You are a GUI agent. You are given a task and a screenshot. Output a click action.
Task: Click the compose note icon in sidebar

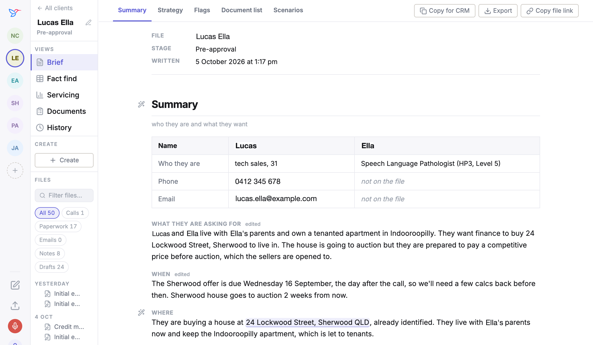[15, 285]
